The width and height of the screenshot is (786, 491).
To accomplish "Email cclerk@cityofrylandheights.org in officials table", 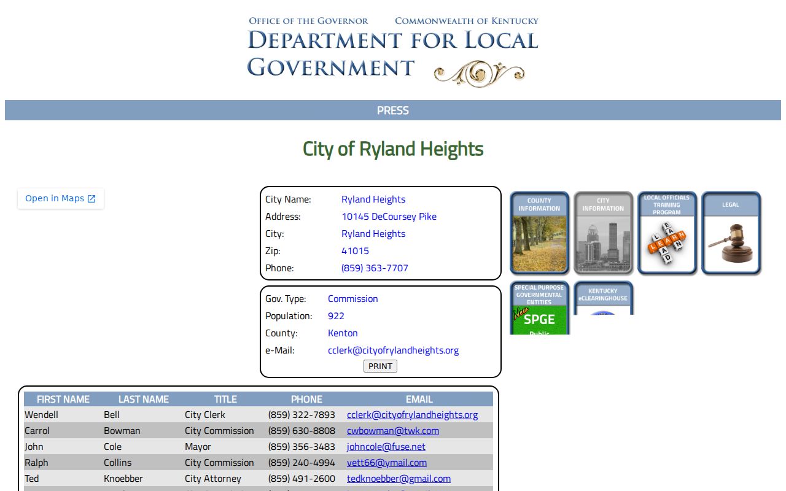I will click(x=412, y=415).
